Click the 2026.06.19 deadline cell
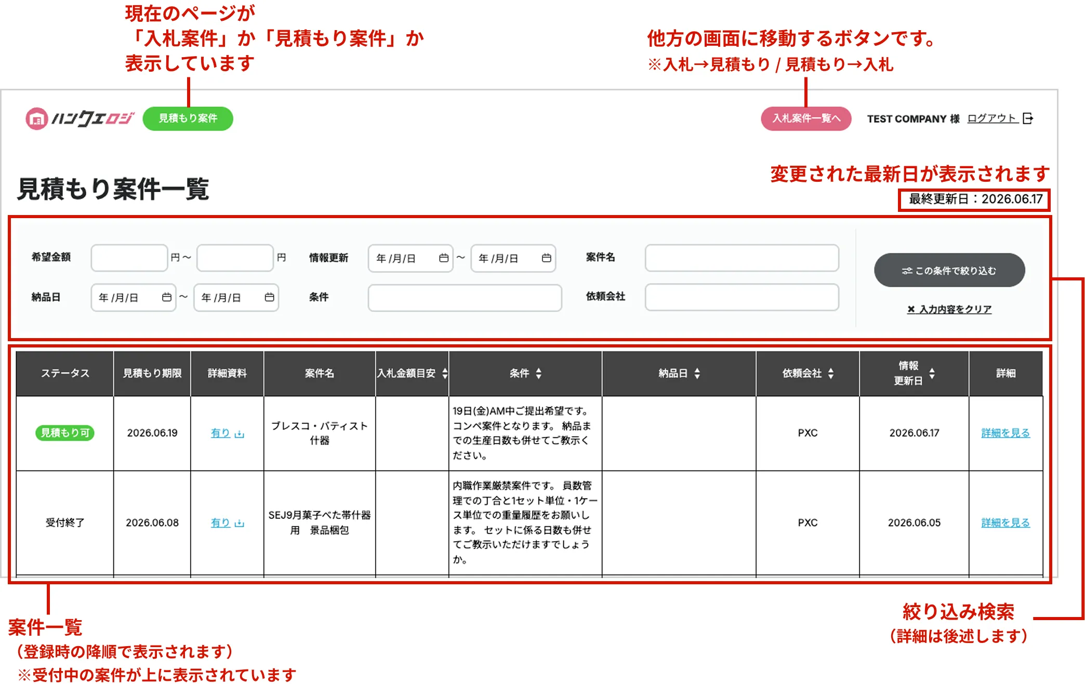 click(152, 433)
